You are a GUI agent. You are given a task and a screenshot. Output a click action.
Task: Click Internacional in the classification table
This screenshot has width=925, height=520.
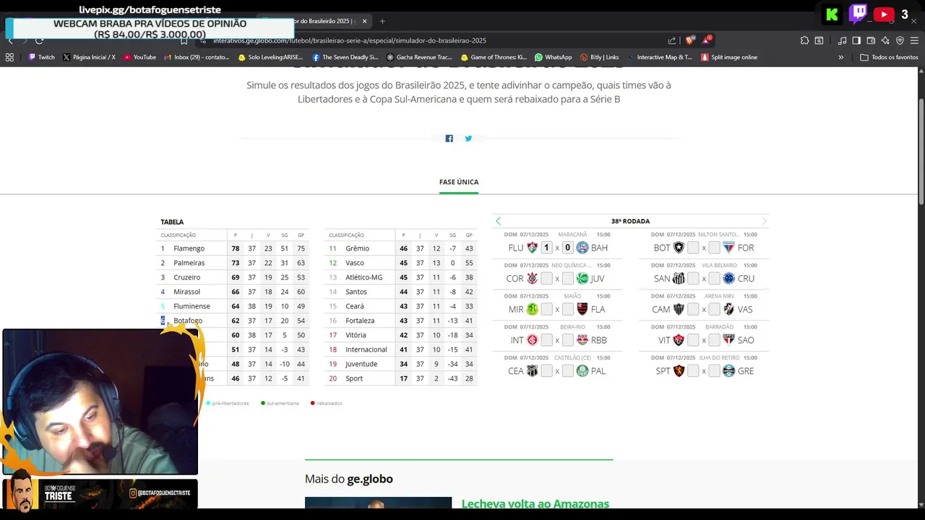pyautogui.click(x=366, y=350)
